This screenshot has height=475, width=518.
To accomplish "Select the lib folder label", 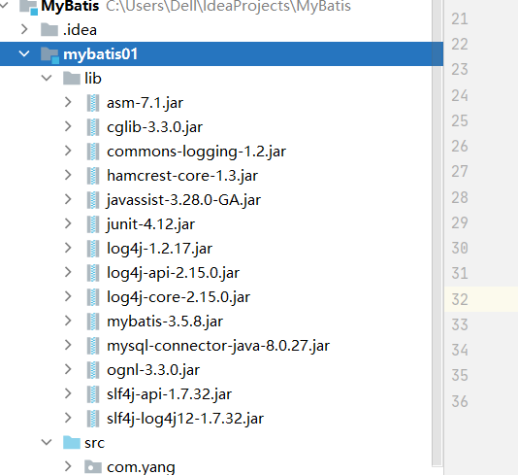I will (93, 79).
